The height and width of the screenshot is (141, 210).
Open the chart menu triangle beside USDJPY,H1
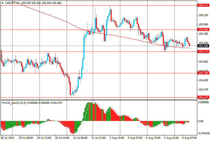click(3, 3)
